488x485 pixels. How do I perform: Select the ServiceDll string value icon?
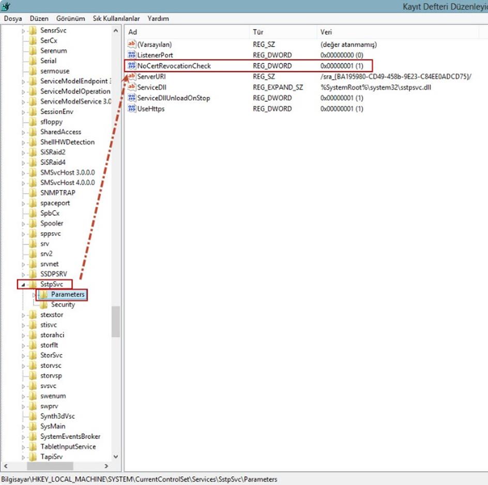(132, 87)
